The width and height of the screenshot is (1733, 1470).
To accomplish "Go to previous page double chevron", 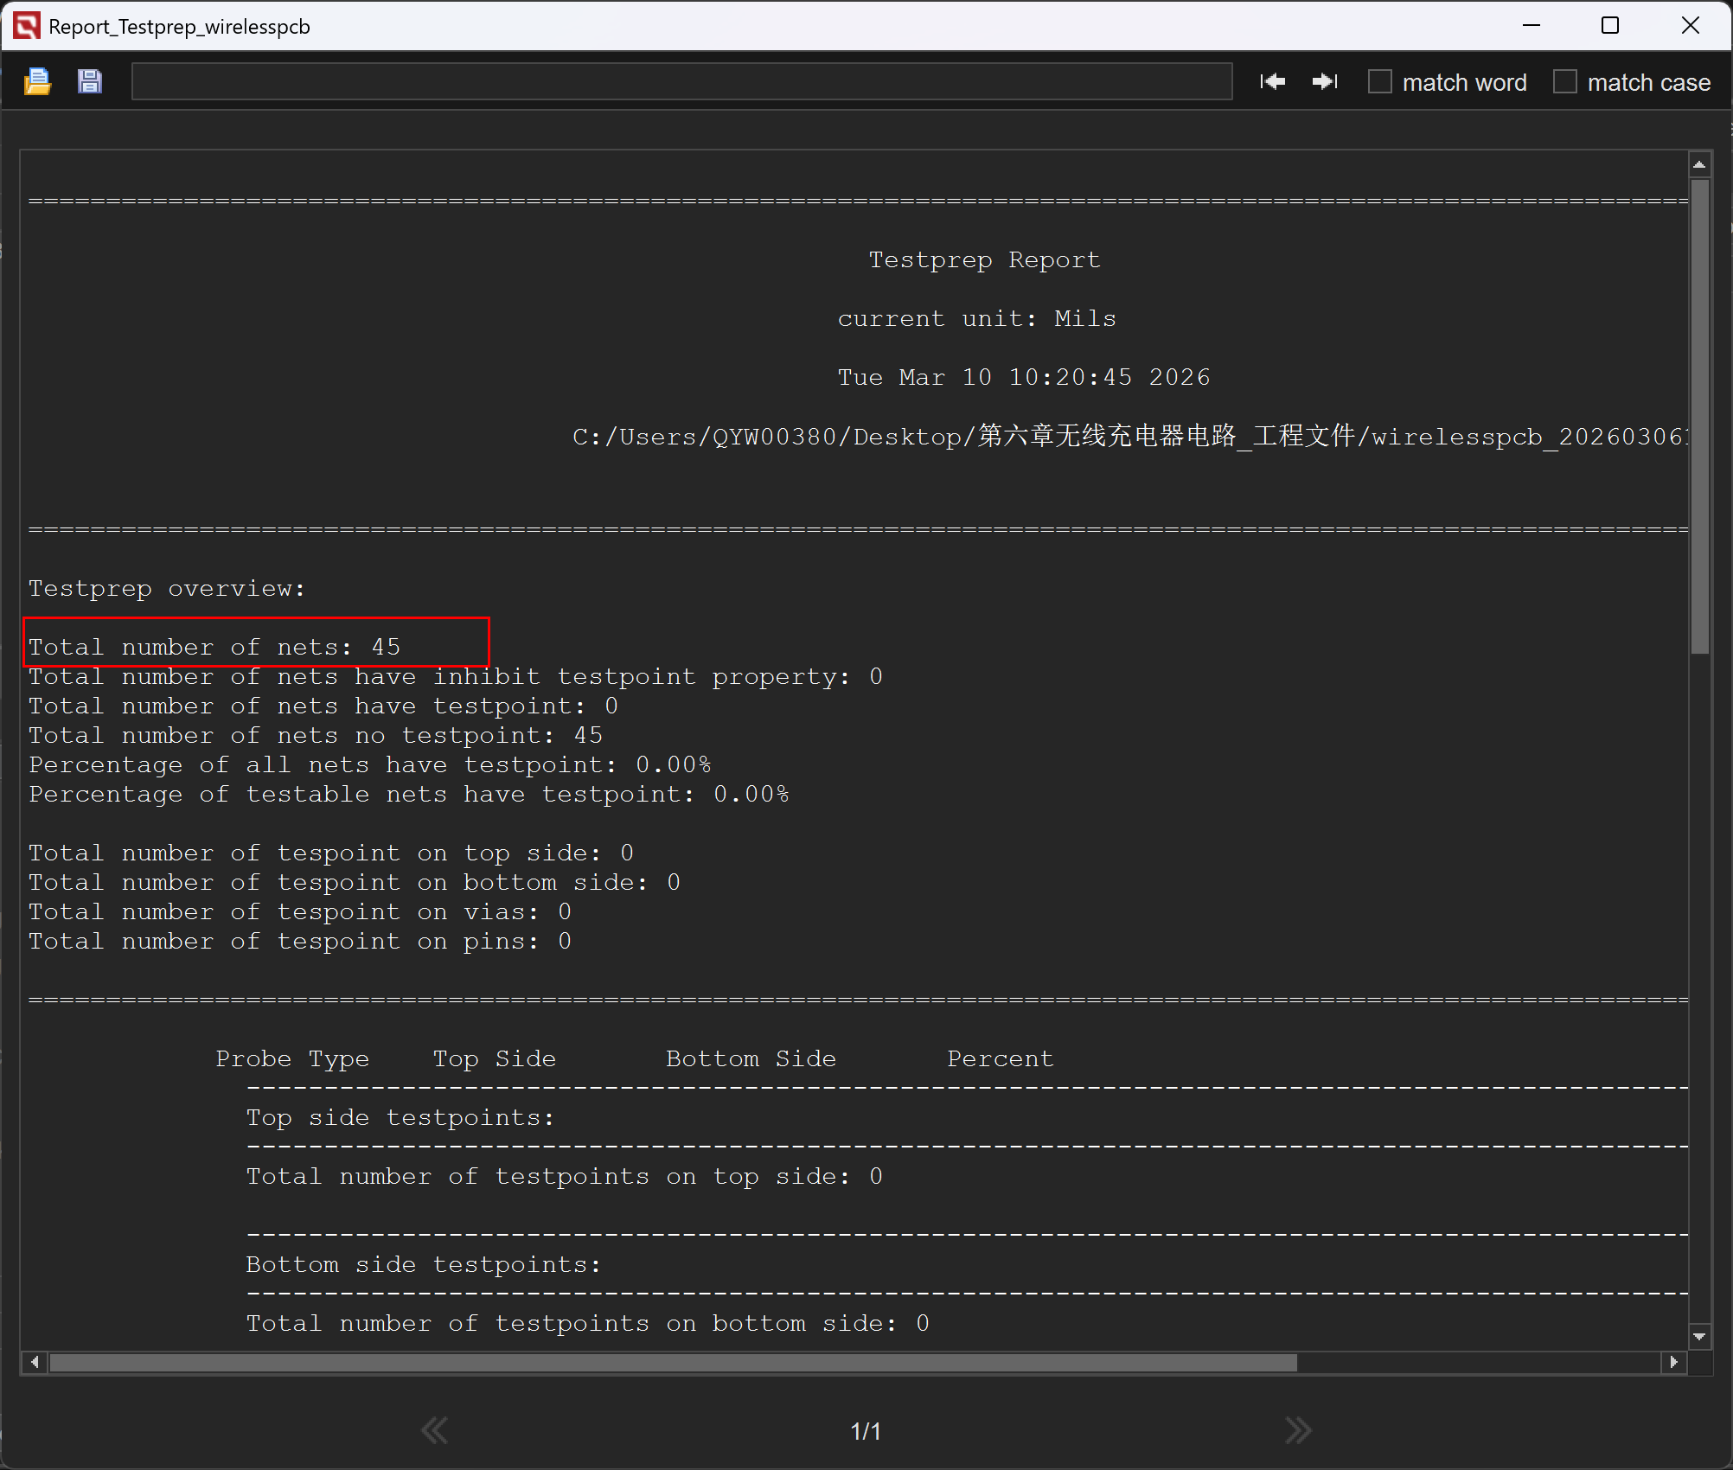I will (x=434, y=1430).
